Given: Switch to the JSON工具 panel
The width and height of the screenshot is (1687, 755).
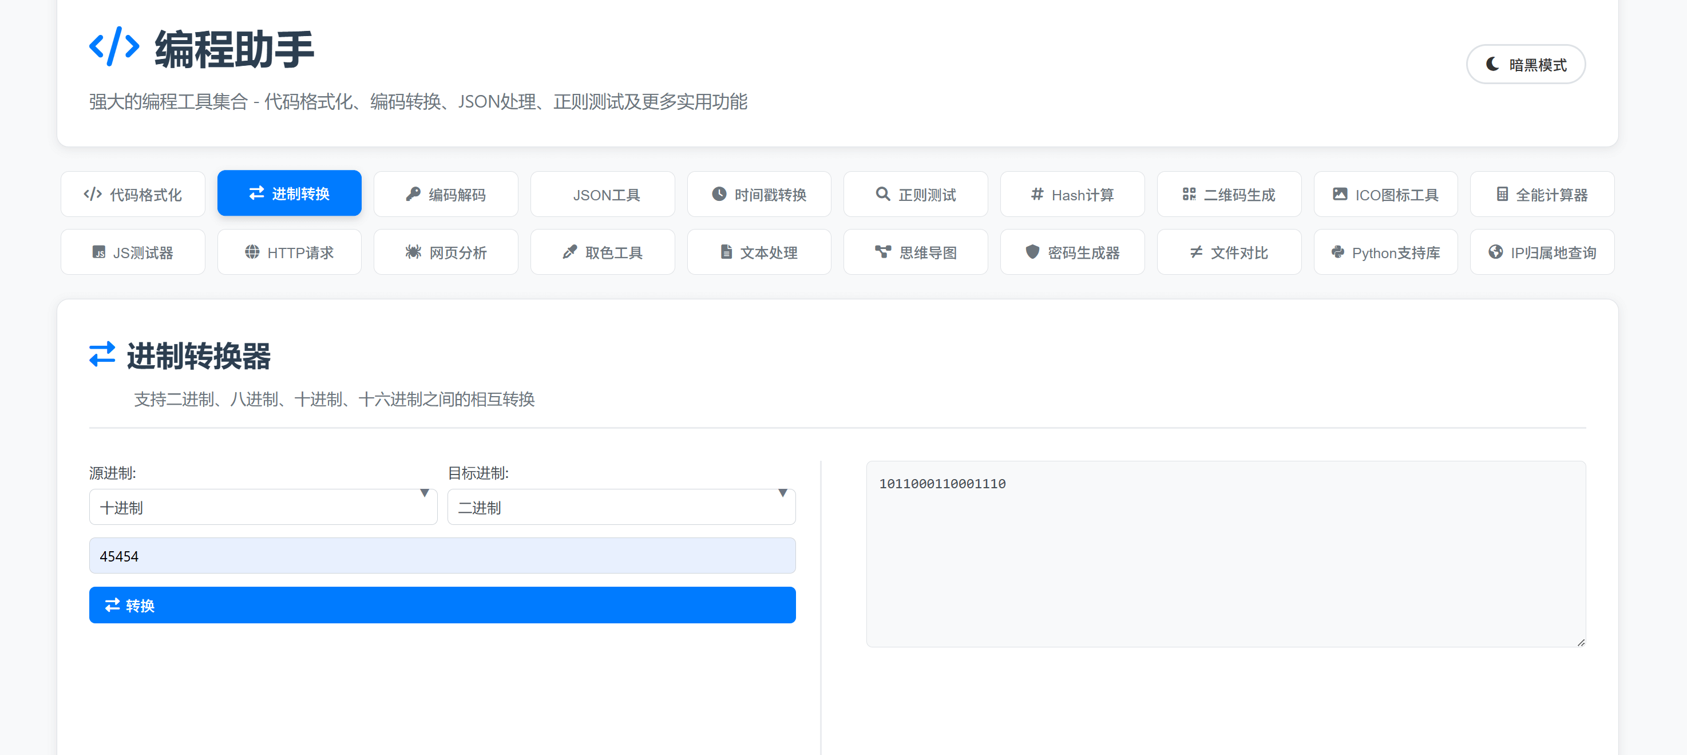Looking at the screenshot, I should pyautogui.click(x=603, y=194).
